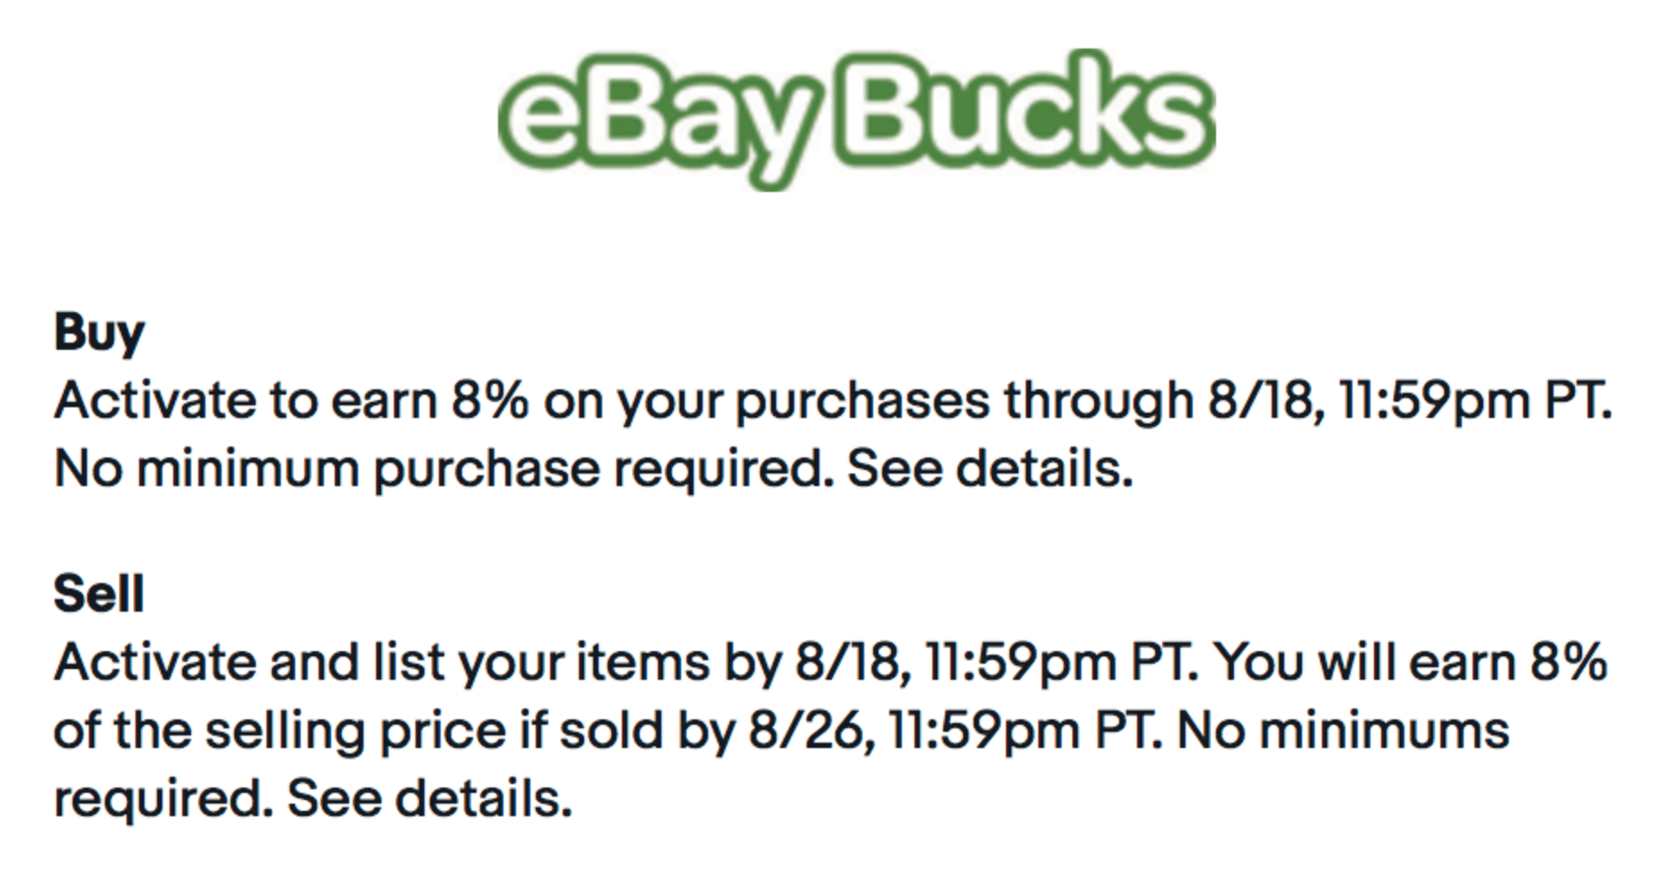Click the "No minimums" text in Sell
The image size is (1680, 879).
(1343, 730)
